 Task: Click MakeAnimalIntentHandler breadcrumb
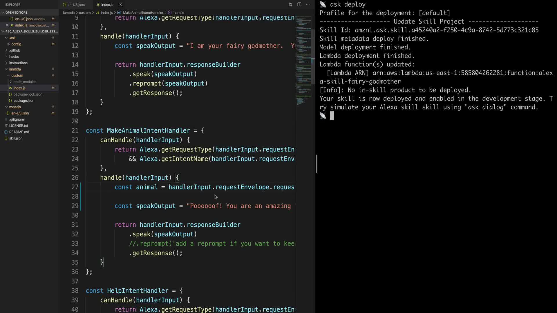coord(143,13)
